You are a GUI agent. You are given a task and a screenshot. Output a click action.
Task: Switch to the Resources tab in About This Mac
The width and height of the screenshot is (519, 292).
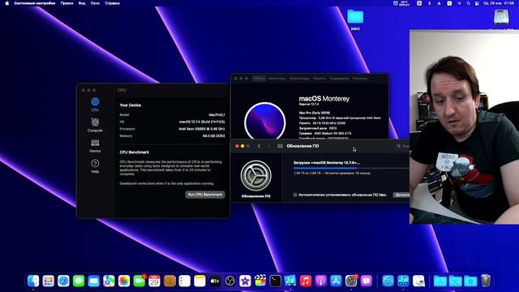pyautogui.click(x=360, y=79)
